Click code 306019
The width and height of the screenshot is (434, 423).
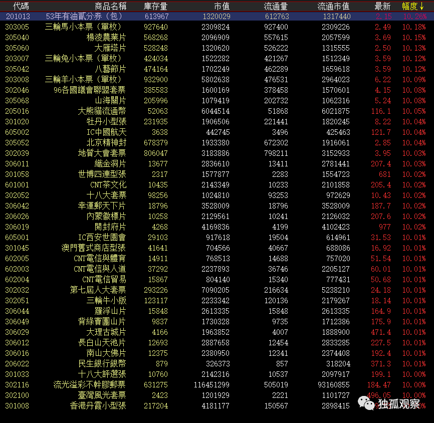click(x=17, y=227)
